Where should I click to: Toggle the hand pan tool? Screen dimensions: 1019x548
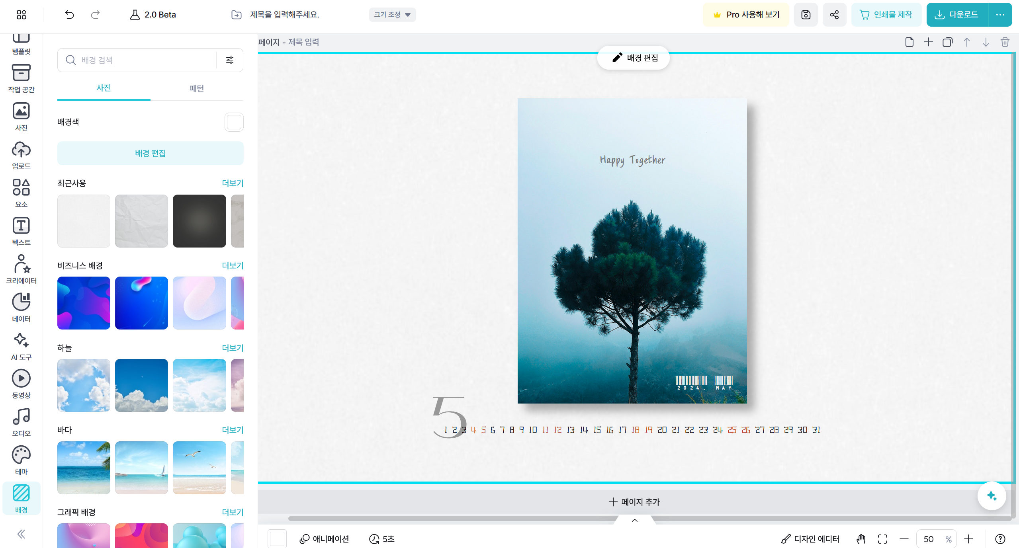tap(861, 539)
